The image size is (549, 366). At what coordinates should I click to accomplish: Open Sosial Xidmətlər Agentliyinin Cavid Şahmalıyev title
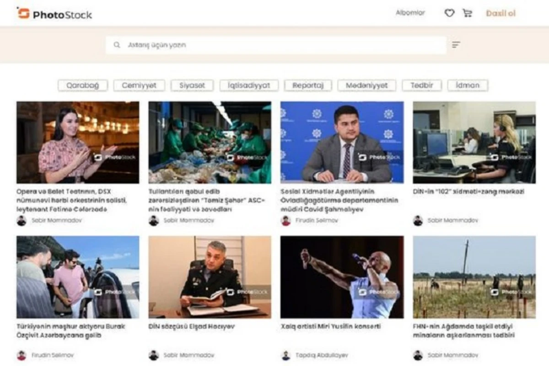click(339, 200)
